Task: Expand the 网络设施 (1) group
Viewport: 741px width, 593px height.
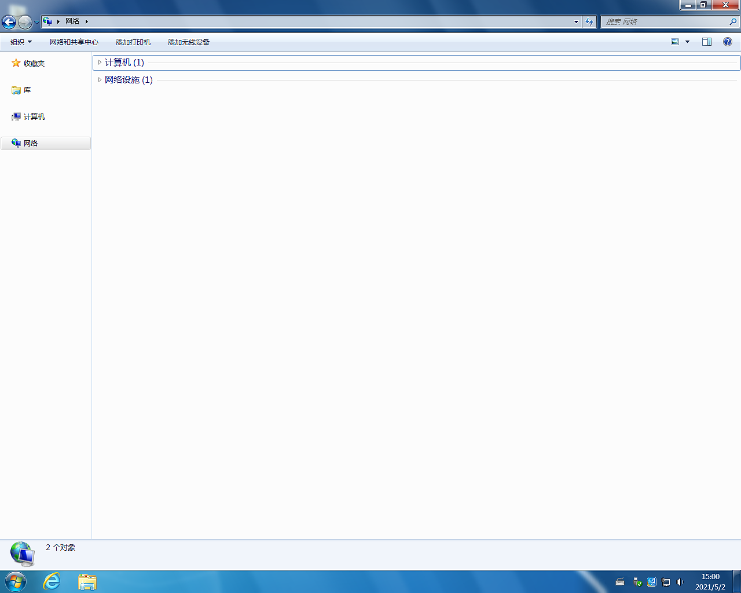Action: coord(100,79)
